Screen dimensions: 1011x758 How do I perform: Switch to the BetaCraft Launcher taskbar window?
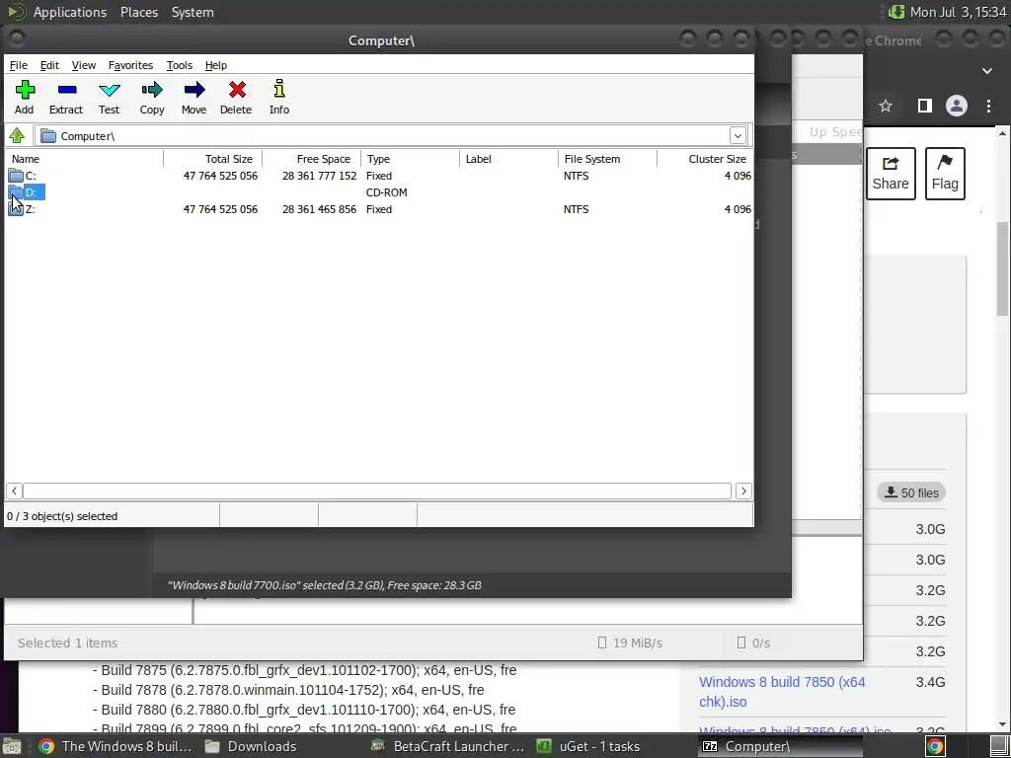pyautogui.click(x=447, y=746)
